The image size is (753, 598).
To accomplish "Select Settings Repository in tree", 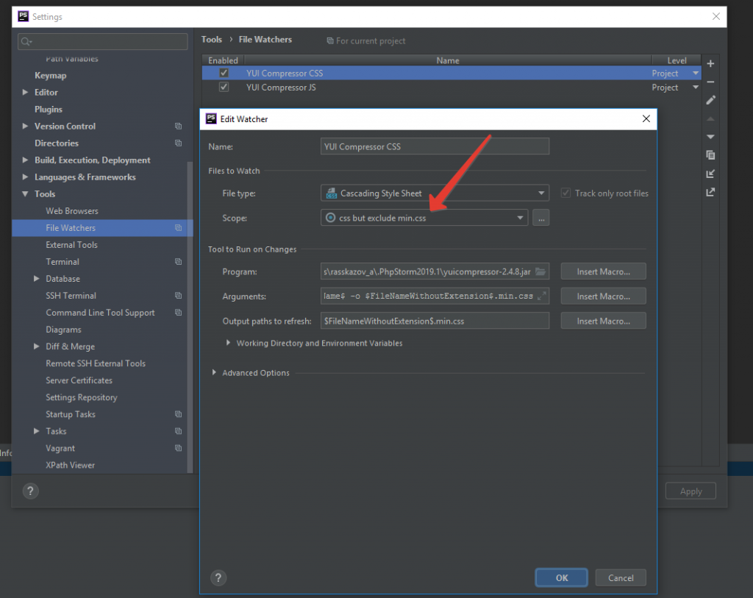I will tap(82, 397).
